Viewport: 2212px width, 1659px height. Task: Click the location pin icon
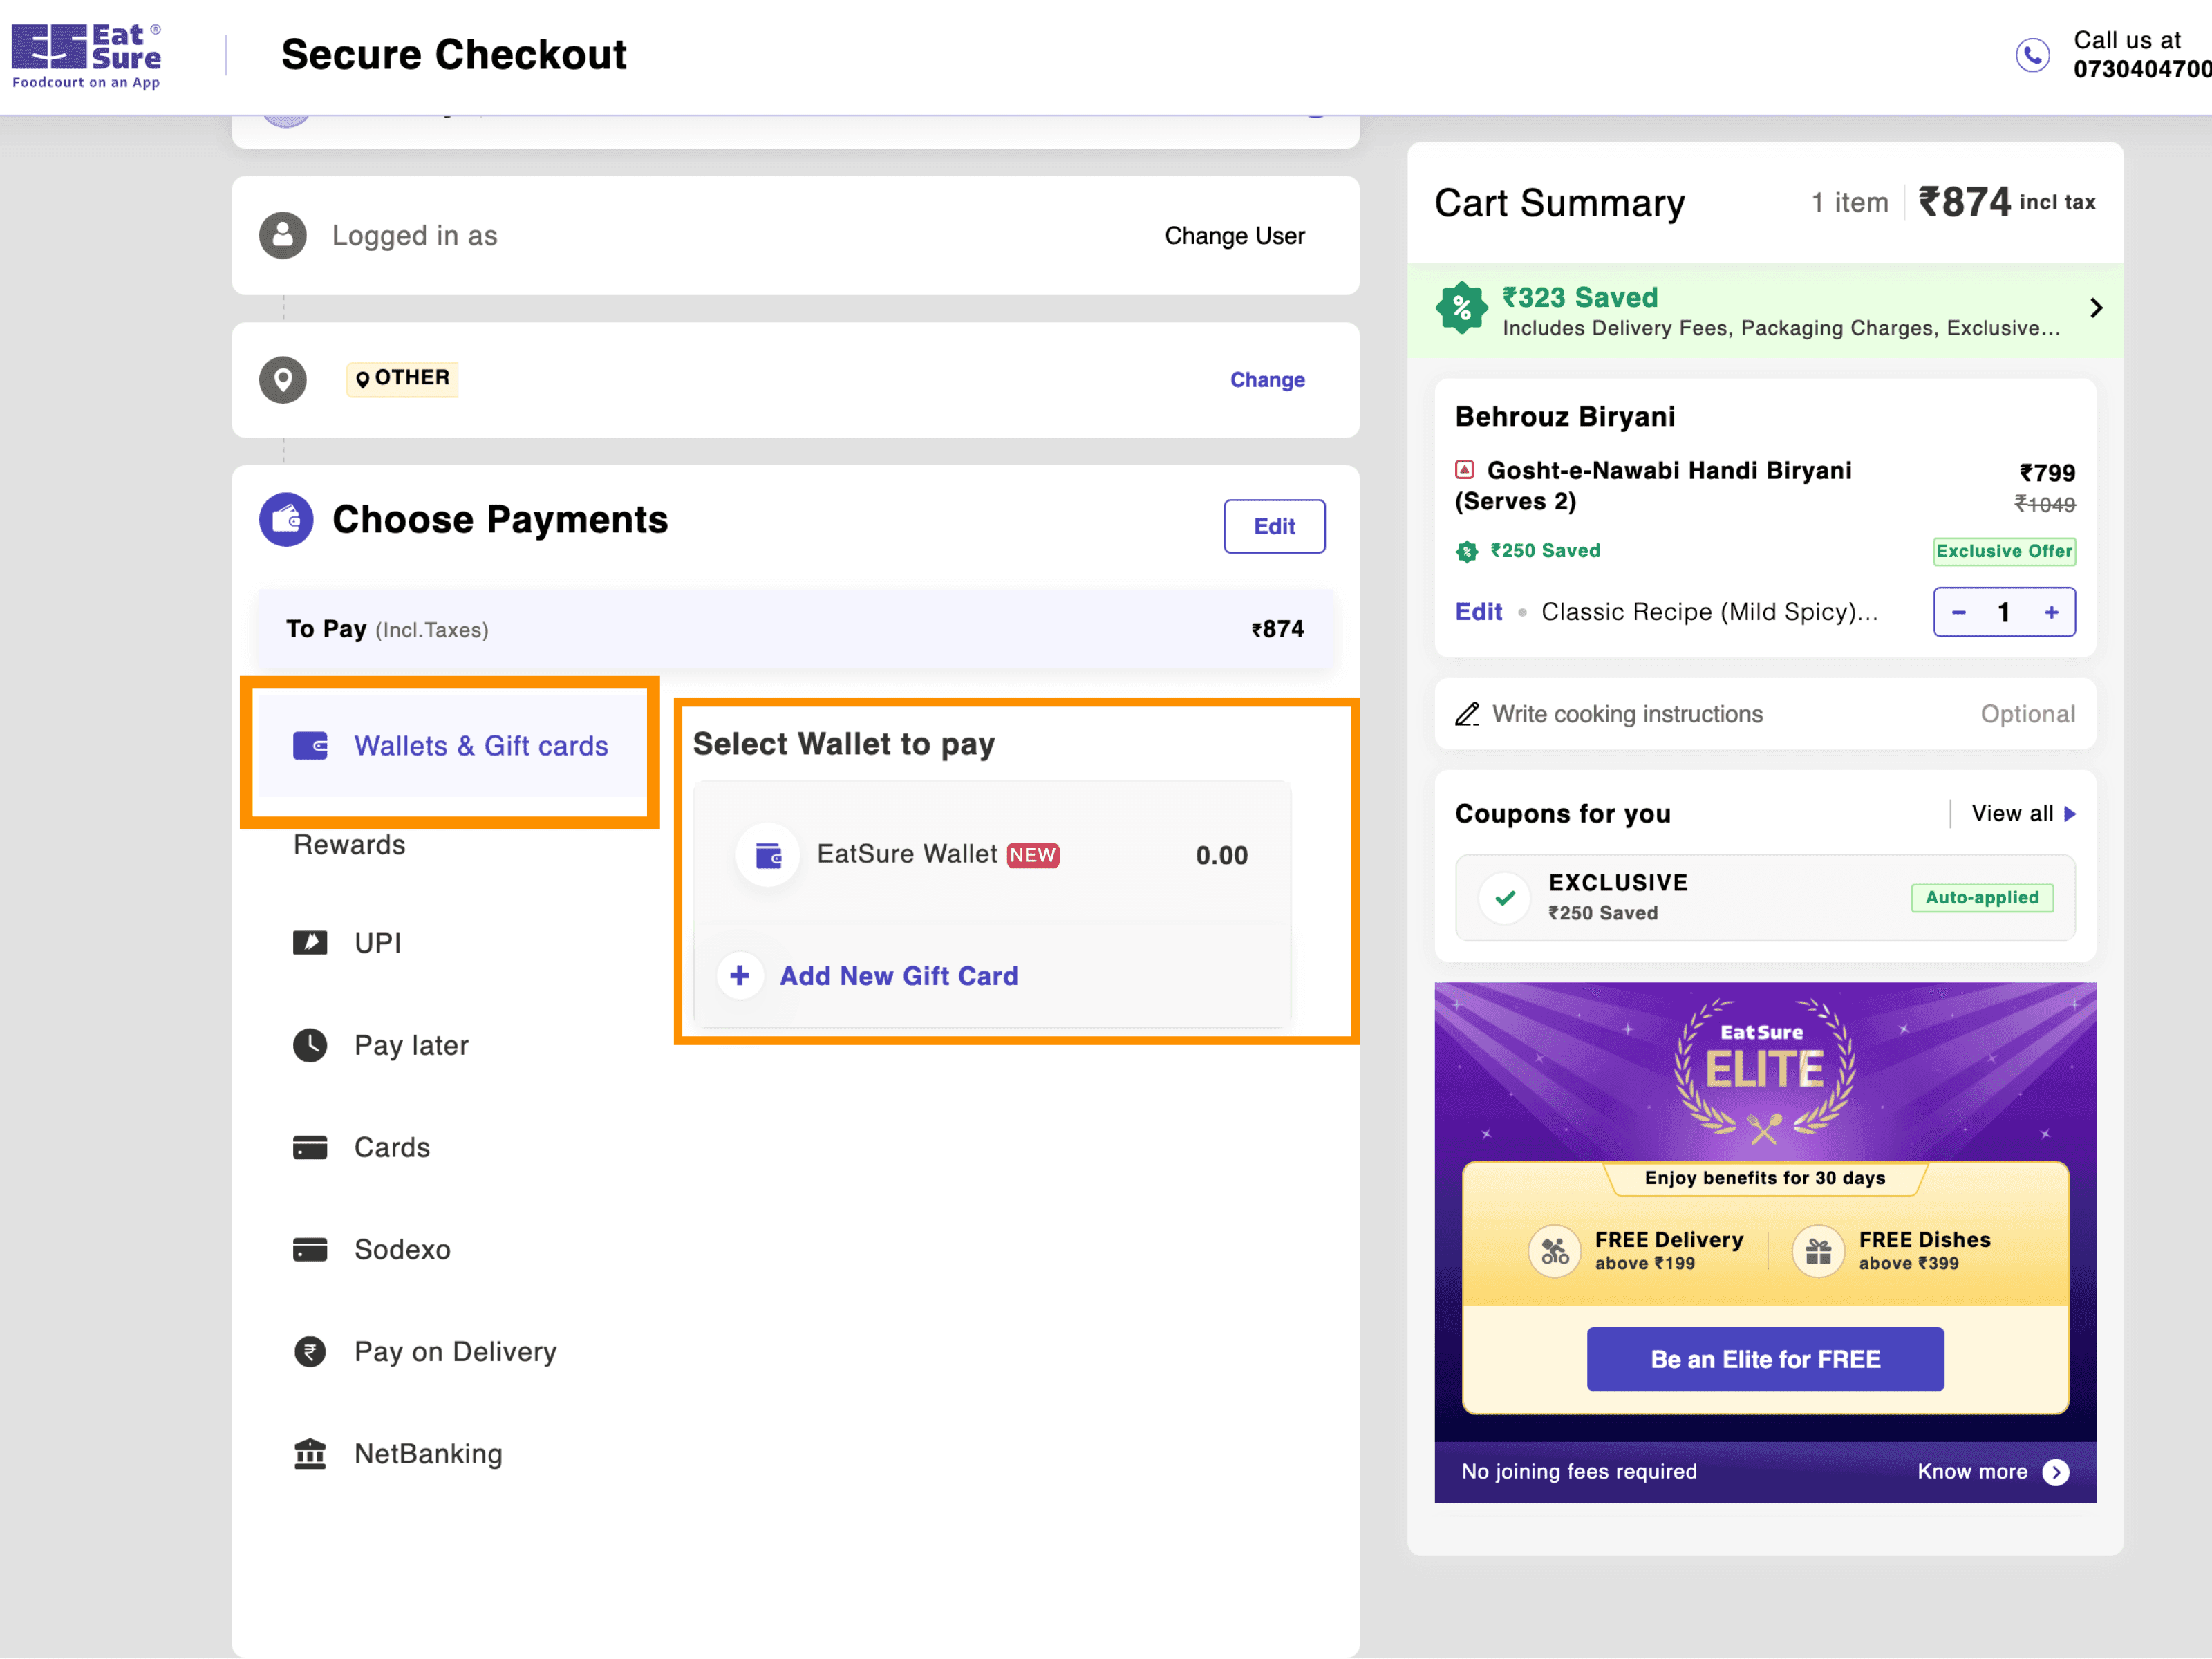pos(283,380)
